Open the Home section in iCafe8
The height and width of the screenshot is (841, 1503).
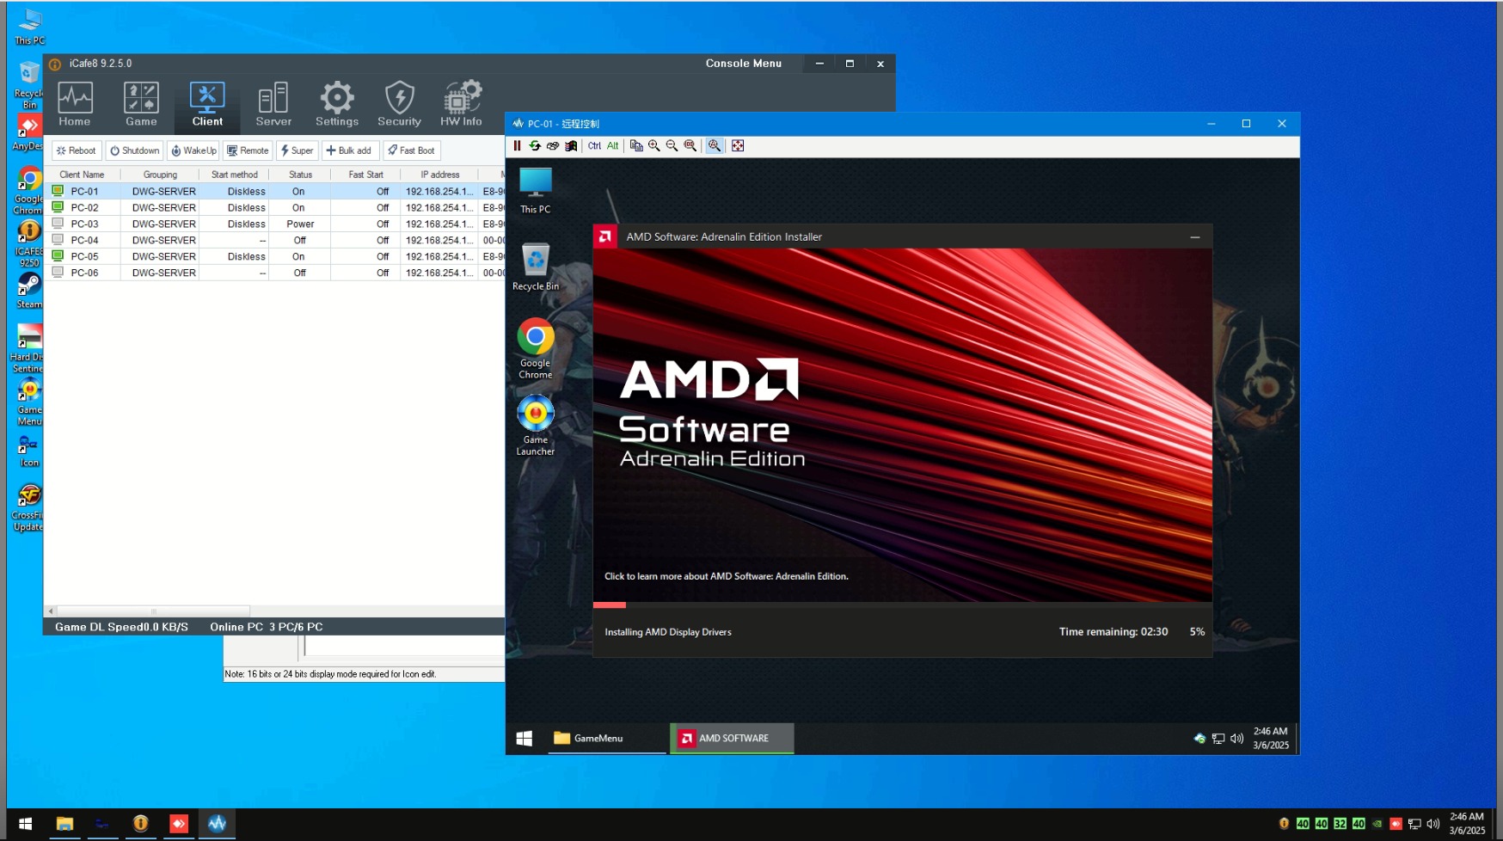point(75,105)
